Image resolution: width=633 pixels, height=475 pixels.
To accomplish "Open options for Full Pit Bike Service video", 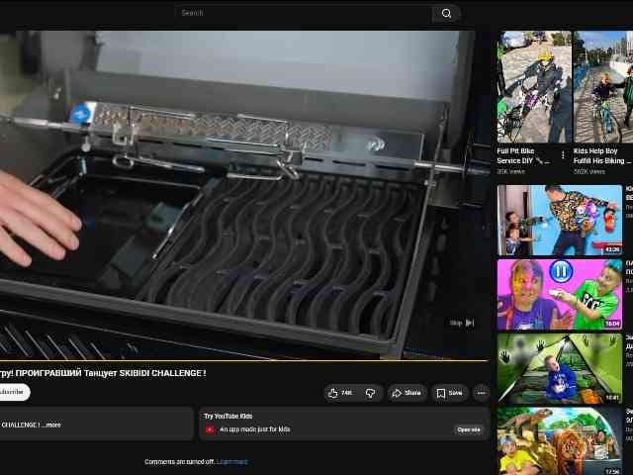I will coord(563,155).
